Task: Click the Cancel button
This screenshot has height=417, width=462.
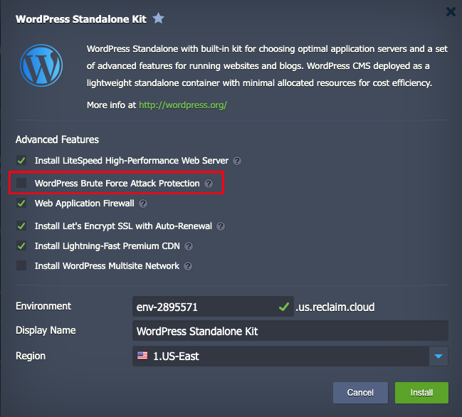Action: coord(360,393)
